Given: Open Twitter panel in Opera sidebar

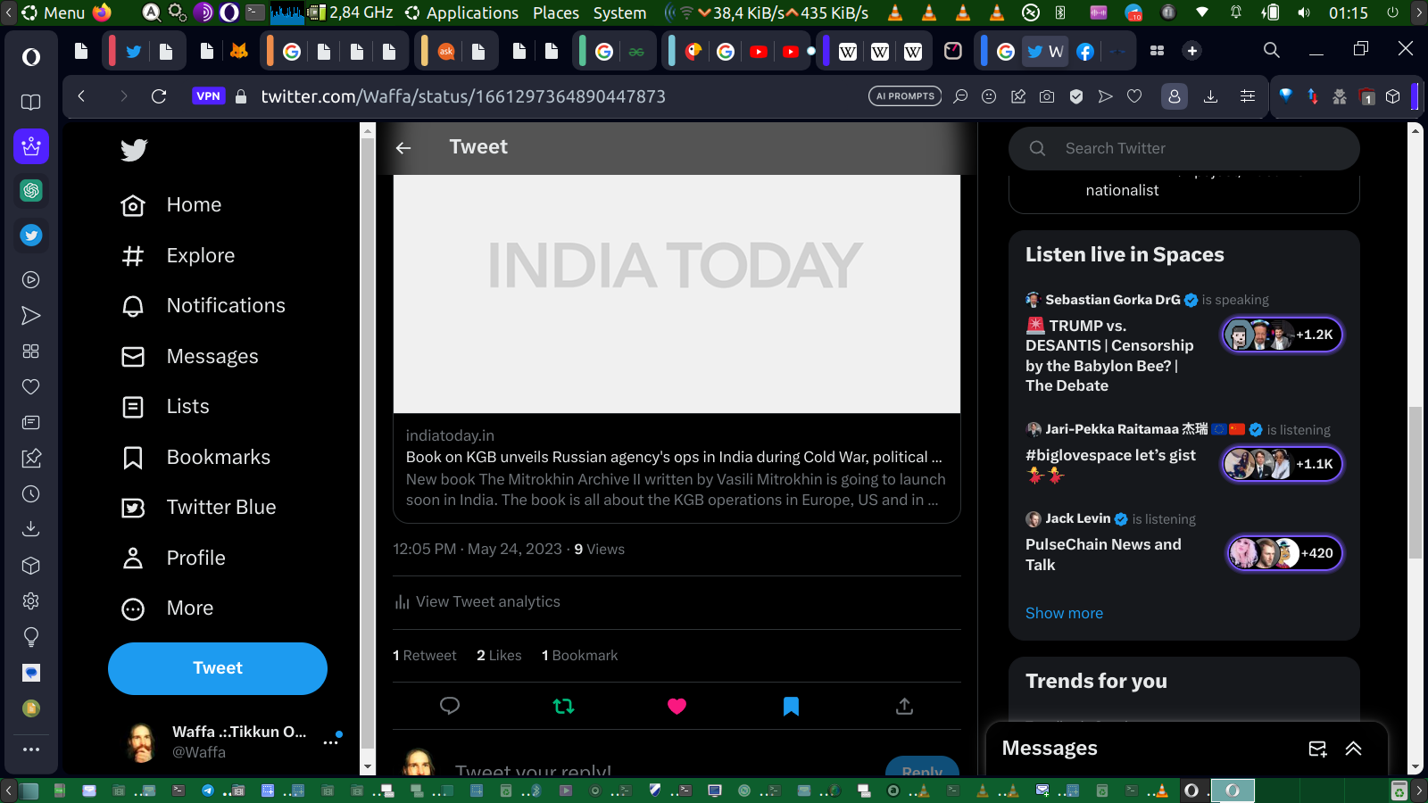Looking at the screenshot, I should pos(31,236).
